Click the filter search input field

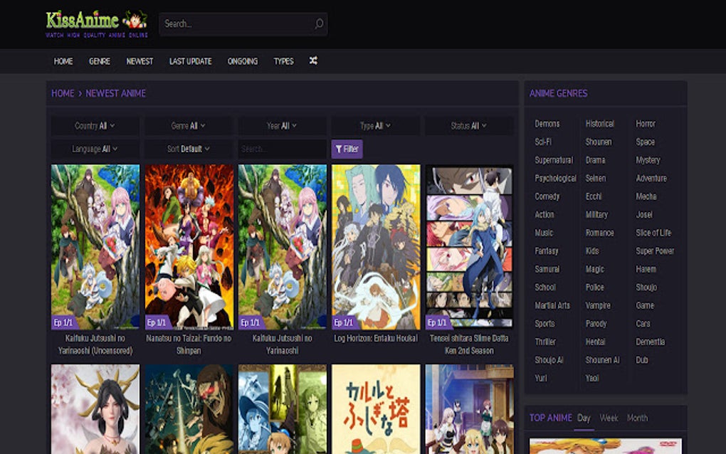coord(281,149)
